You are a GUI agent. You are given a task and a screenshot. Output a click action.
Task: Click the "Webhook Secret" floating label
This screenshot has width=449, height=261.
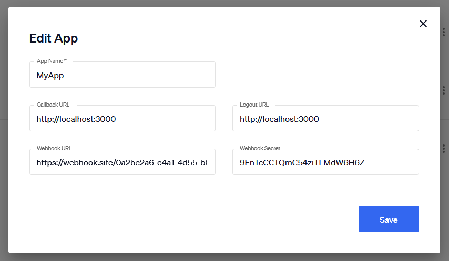pyautogui.click(x=260, y=149)
